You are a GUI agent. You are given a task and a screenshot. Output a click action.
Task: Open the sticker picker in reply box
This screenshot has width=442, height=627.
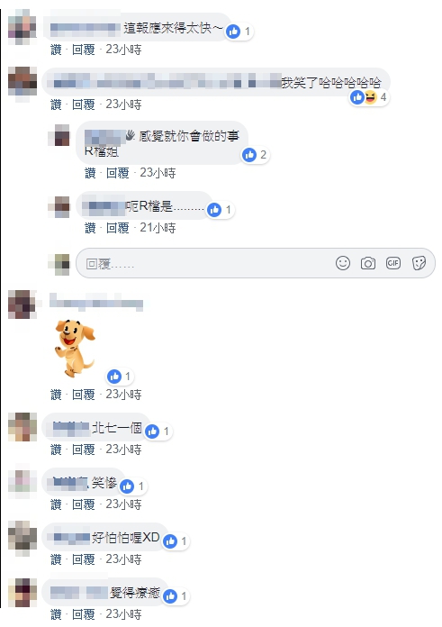419,263
